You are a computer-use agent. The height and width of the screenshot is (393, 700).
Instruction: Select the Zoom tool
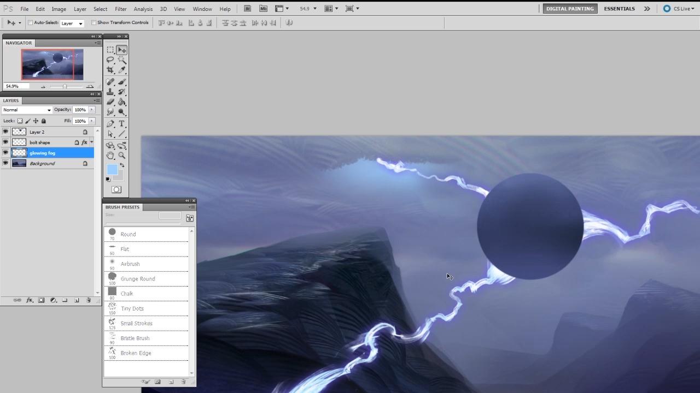[121, 156]
